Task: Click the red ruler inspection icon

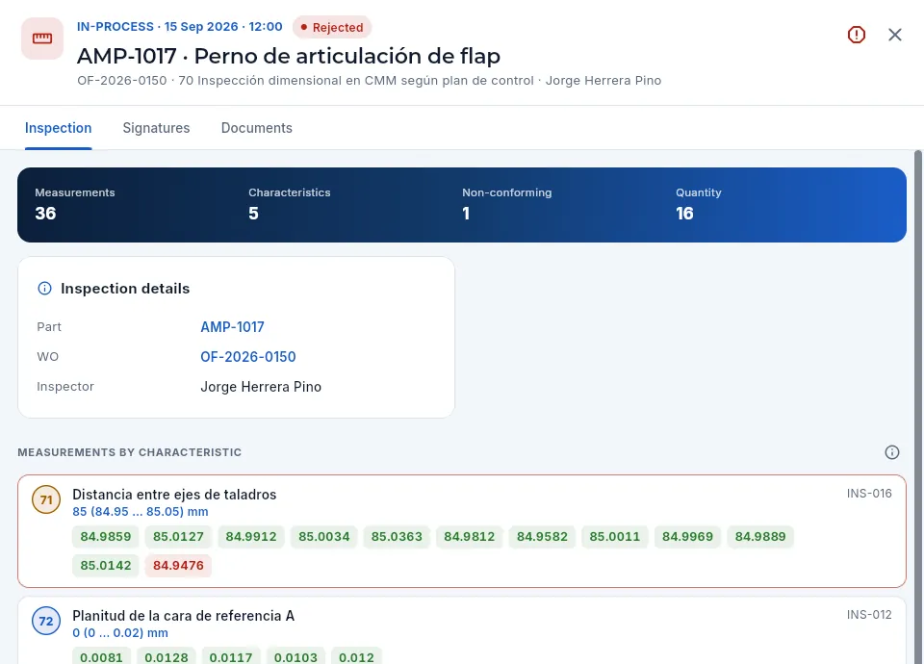Action: coord(42,38)
